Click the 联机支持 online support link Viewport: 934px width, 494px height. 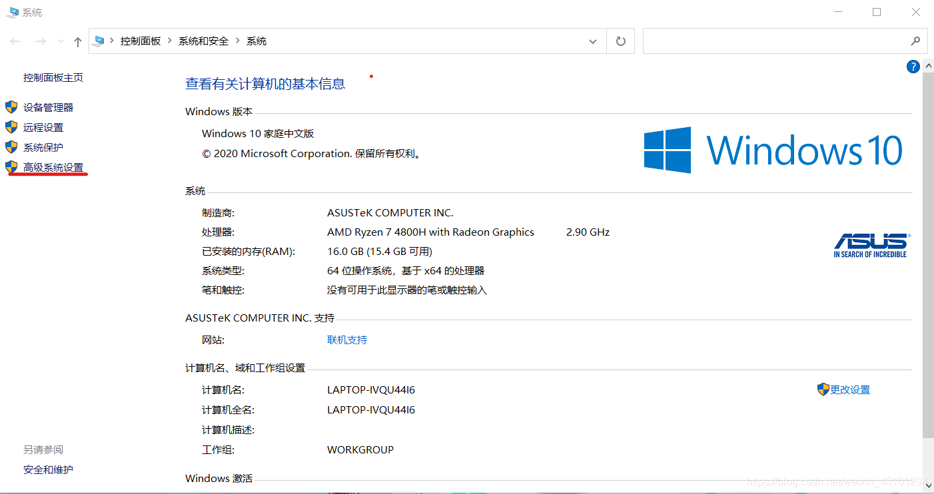[347, 340]
